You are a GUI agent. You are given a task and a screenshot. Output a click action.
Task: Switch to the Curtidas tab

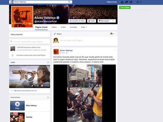pyautogui.click(x=73, y=27)
